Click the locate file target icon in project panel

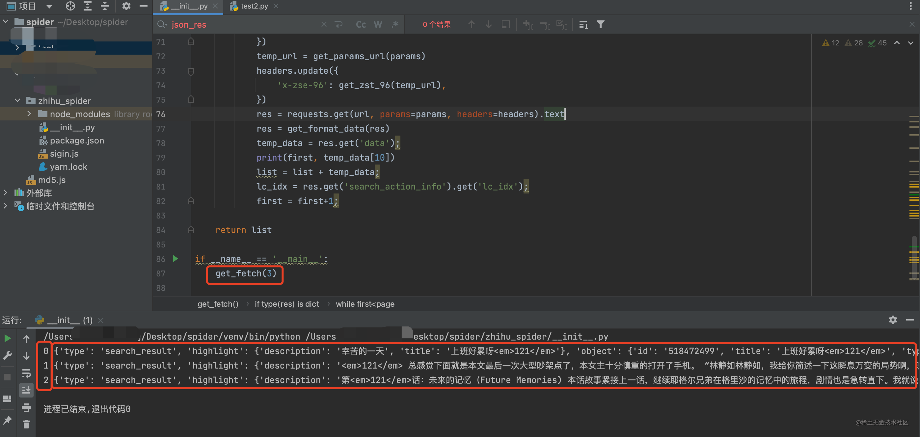pyautogui.click(x=70, y=6)
